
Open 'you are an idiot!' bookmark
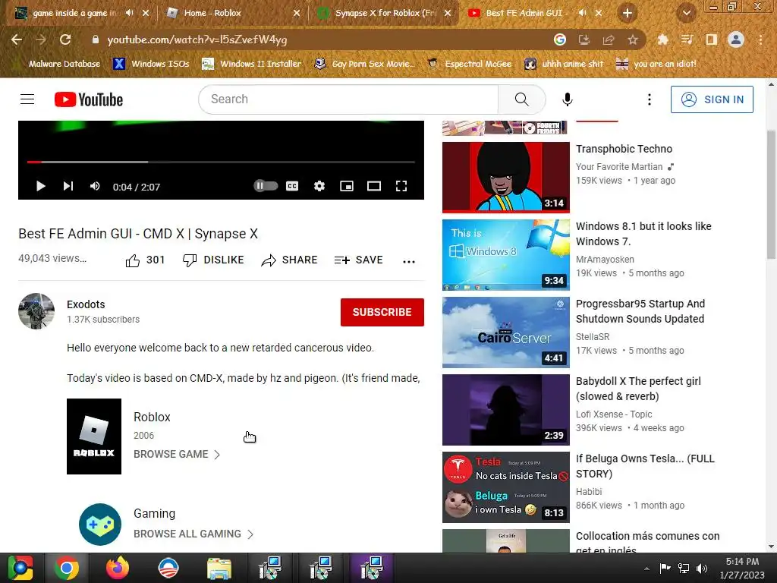656,64
